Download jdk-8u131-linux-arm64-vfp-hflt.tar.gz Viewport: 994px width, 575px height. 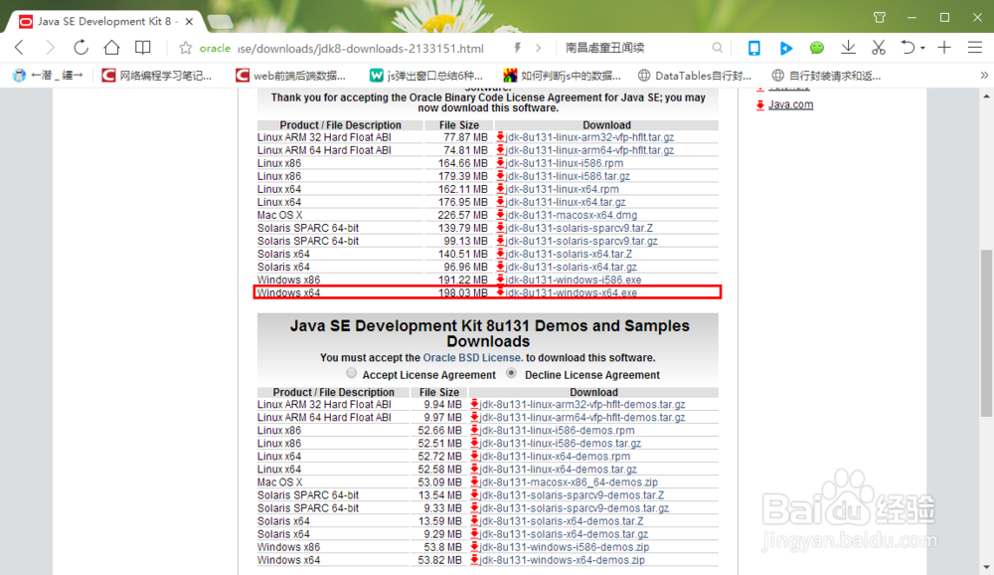589,150
